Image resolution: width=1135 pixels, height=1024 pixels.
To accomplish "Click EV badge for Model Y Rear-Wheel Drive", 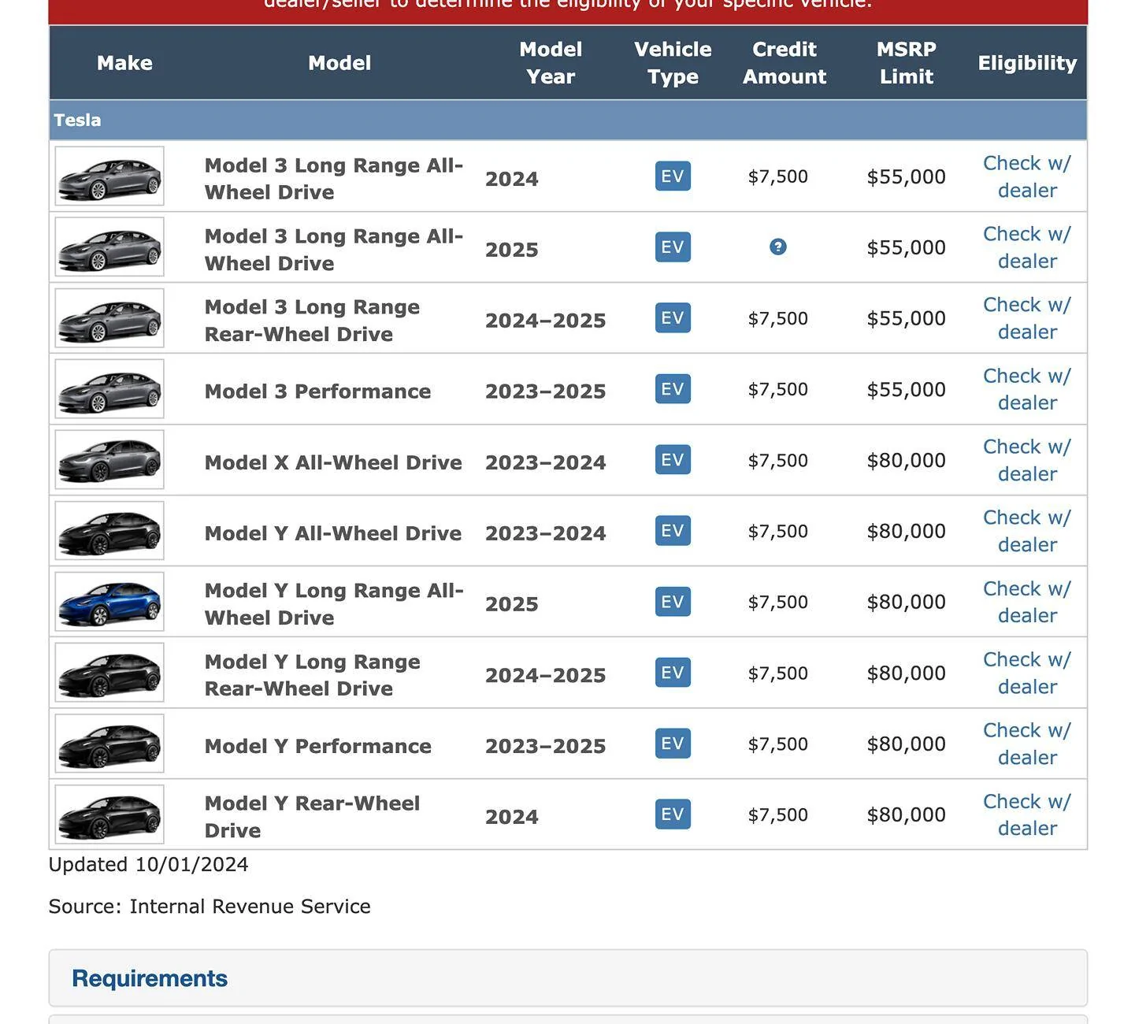I will click(673, 814).
